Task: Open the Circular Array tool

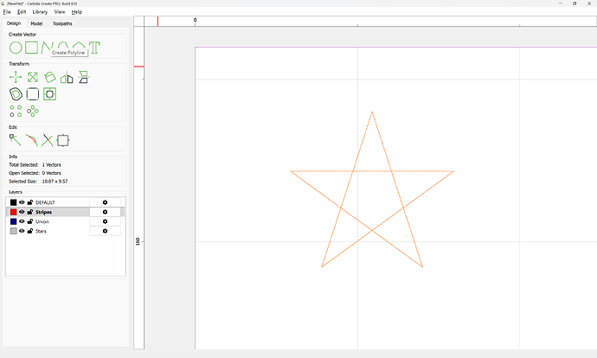Action: point(33,111)
